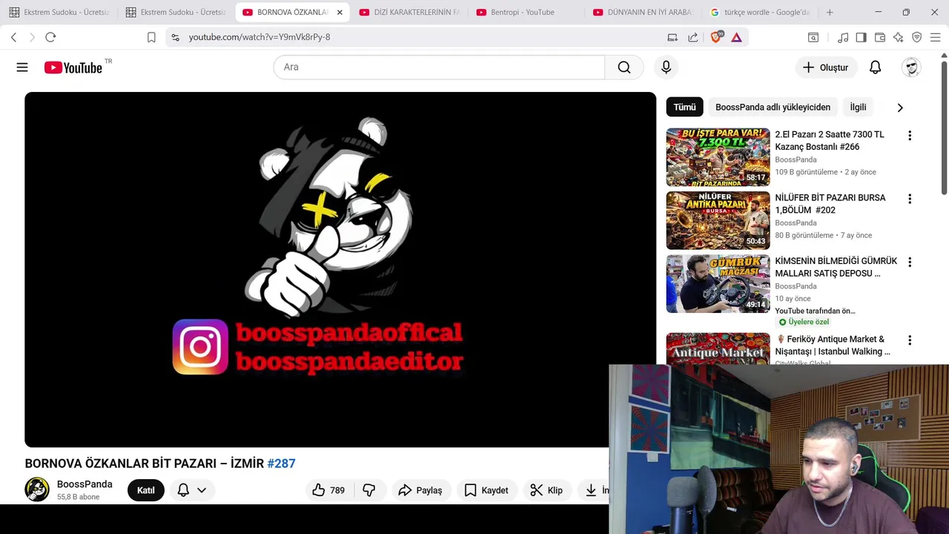Click the Oluştur create button
The width and height of the screenshot is (949, 534).
click(826, 67)
